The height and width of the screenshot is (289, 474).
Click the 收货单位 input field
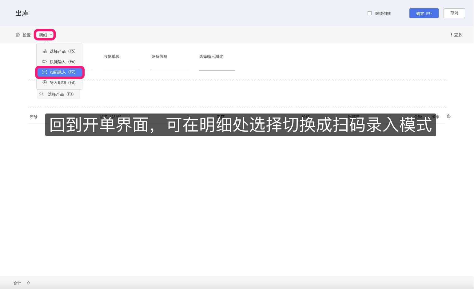coord(121,67)
